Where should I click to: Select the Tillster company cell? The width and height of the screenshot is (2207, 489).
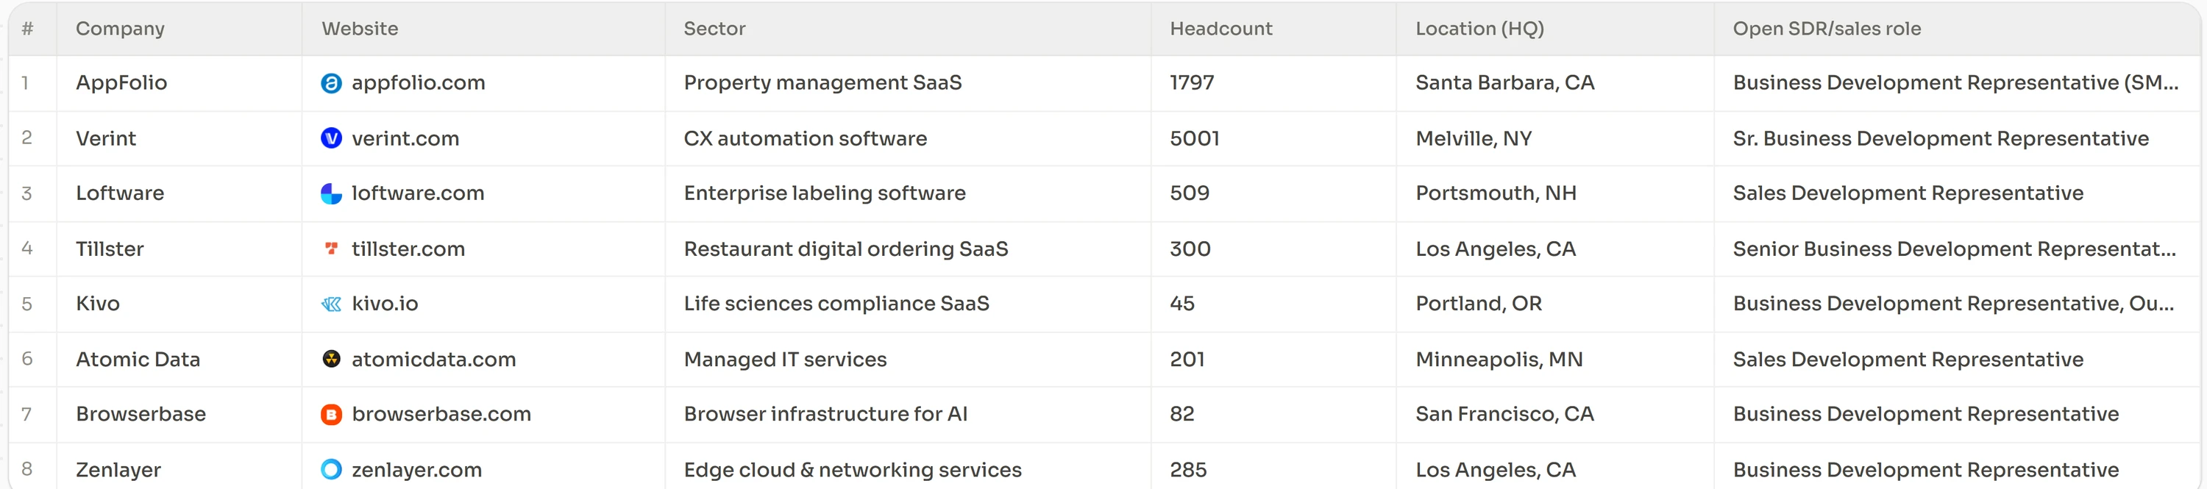click(x=179, y=249)
